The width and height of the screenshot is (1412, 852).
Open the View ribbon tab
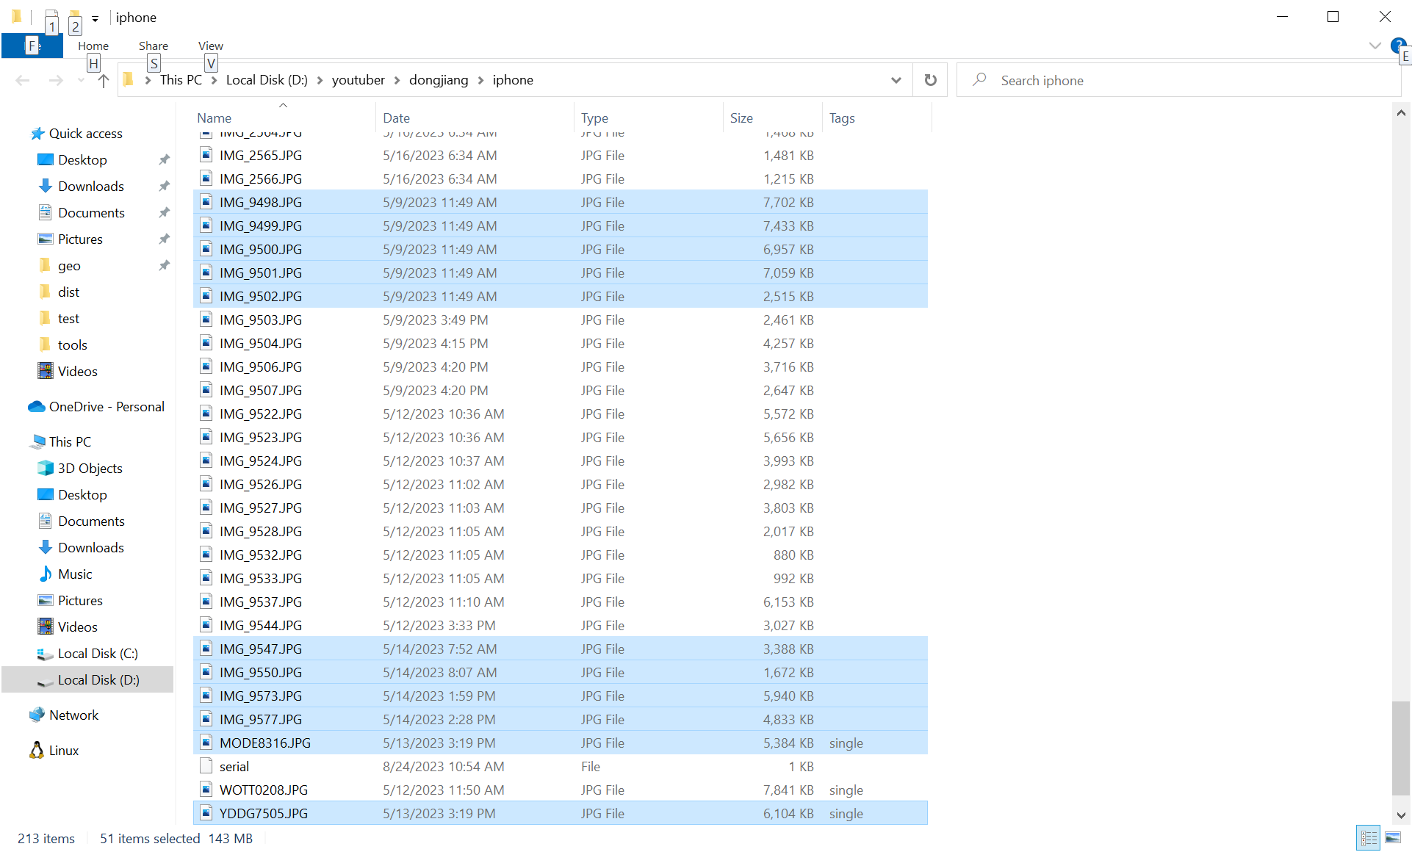210,46
